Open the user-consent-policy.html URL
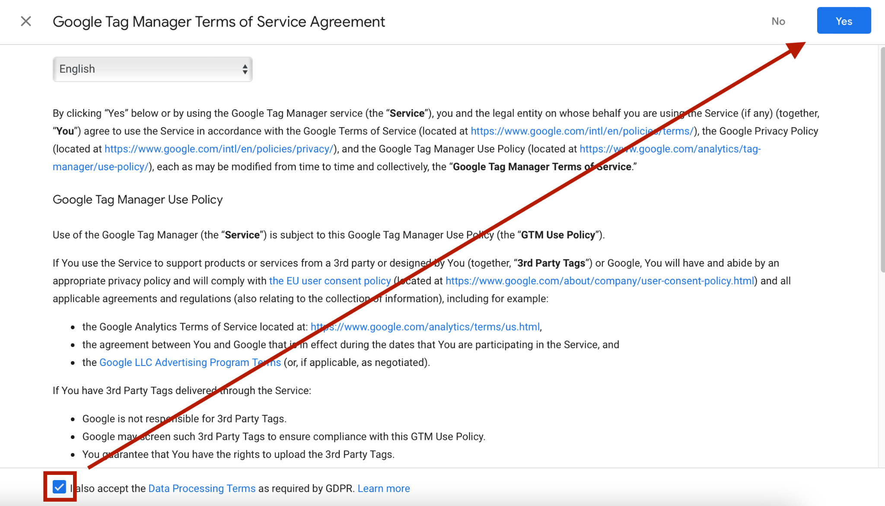The height and width of the screenshot is (506, 885). pyautogui.click(x=600, y=281)
